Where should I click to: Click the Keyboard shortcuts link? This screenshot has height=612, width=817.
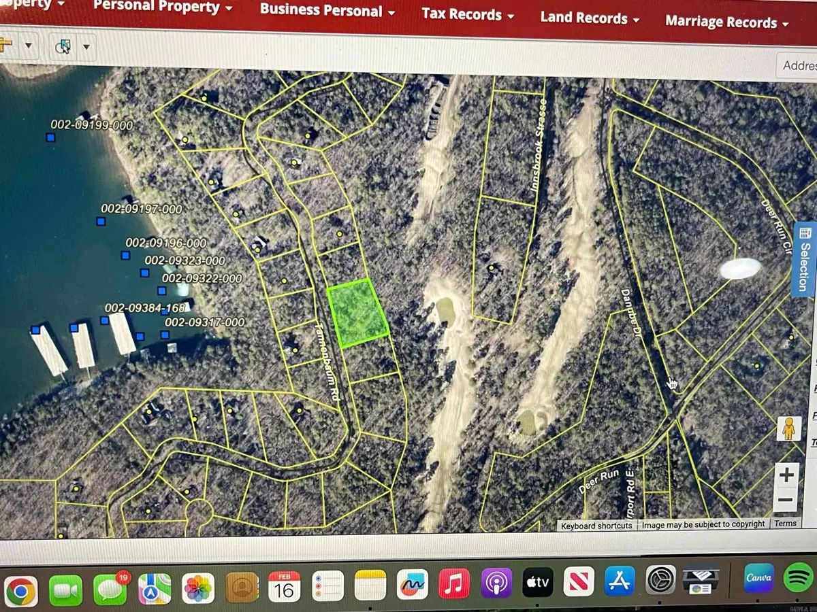tap(596, 525)
